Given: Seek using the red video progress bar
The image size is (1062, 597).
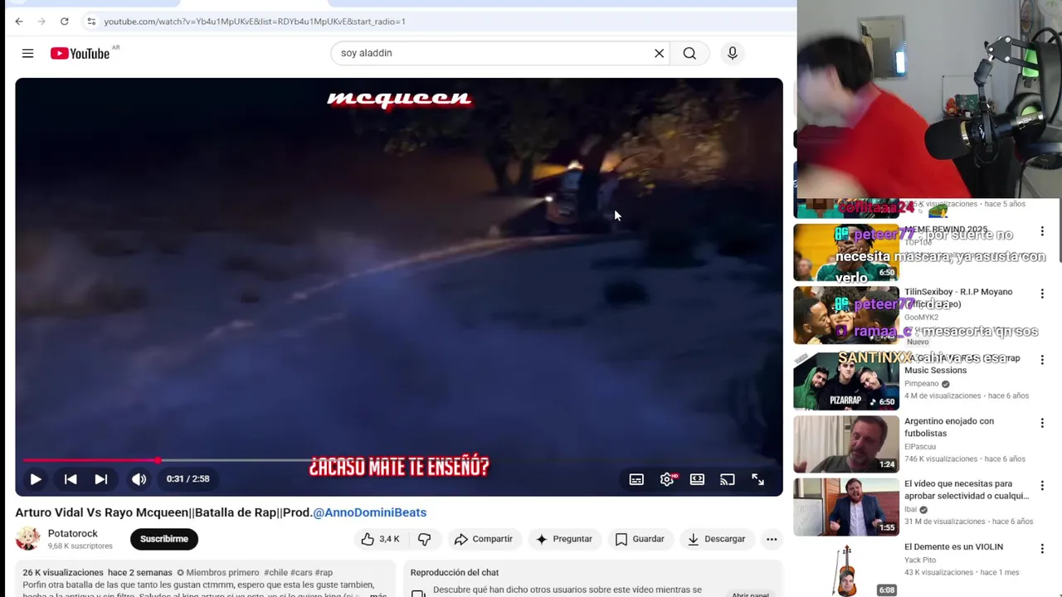Looking at the screenshot, I should tap(399, 460).
